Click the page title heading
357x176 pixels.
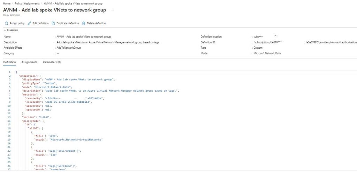click(x=54, y=10)
